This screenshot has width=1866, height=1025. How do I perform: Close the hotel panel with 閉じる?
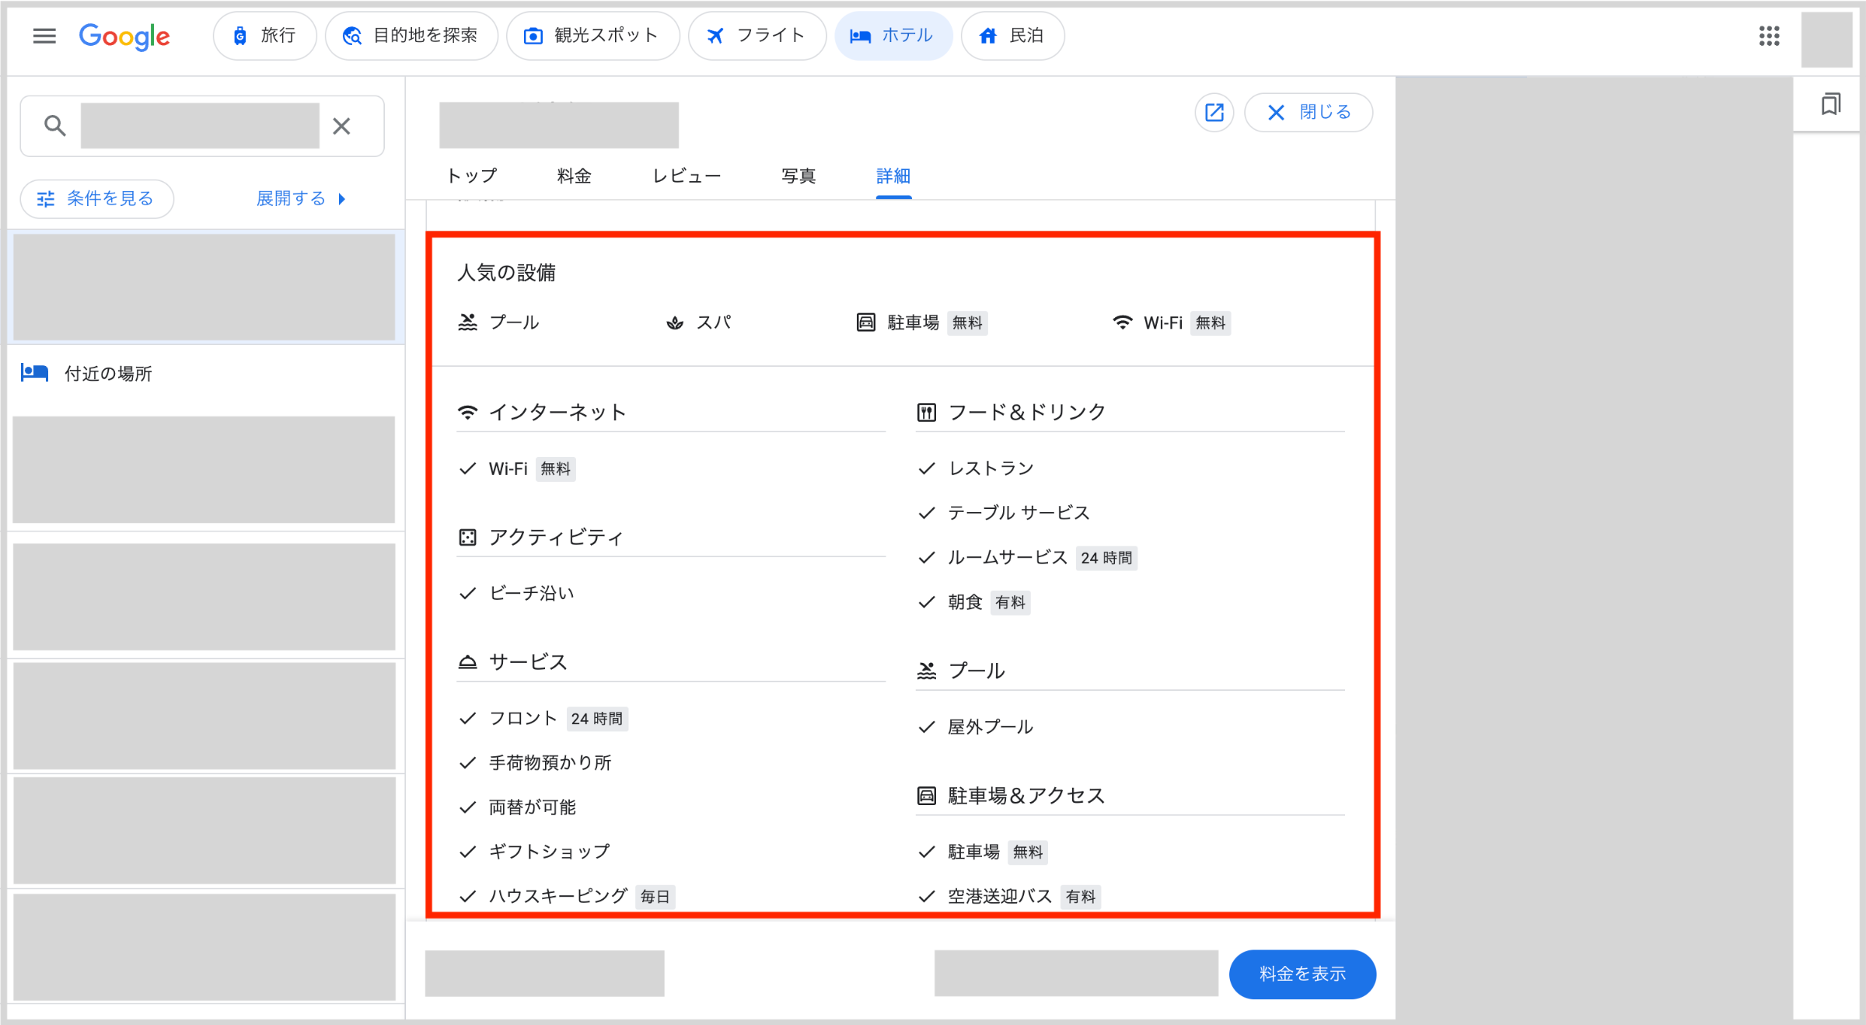coord(1309,113)
